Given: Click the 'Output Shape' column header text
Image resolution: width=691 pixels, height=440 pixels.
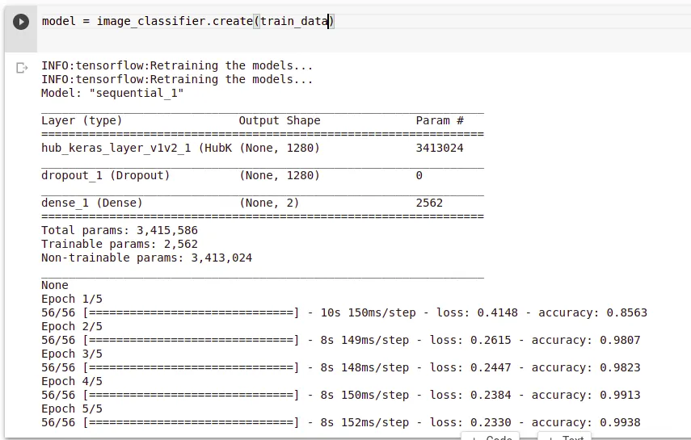Looking at the screenshot, I should coord(280,120).
